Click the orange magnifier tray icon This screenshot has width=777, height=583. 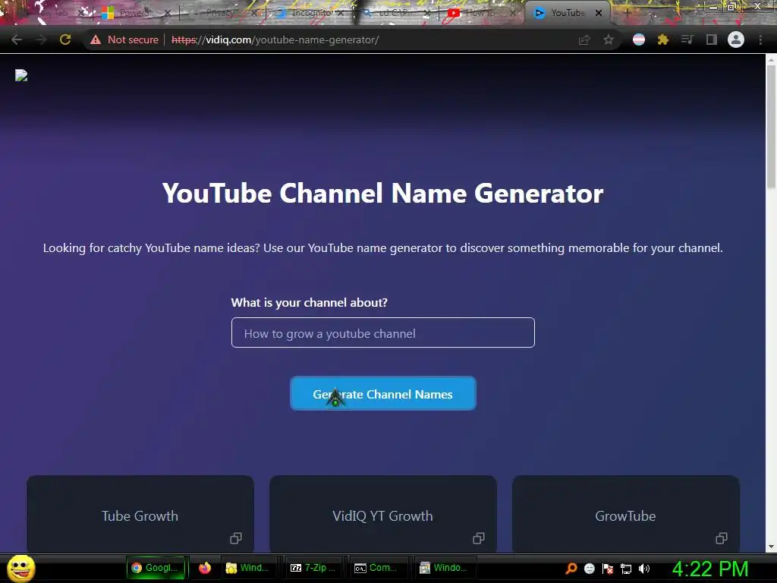pyautogui.click(x=571, y=568)
